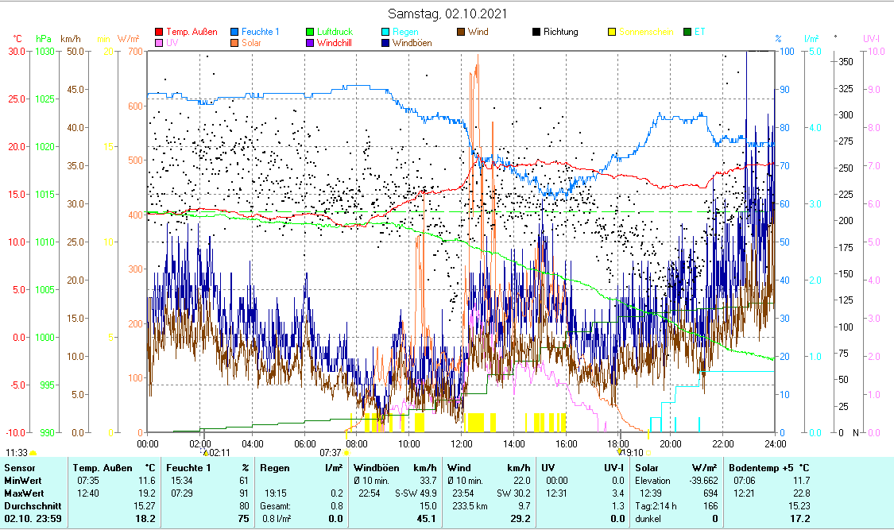The image size is (894, 530).
Task: Click the red Temp. Außen legend swatch
Action: pyautogui.click(x=159, y=32)
